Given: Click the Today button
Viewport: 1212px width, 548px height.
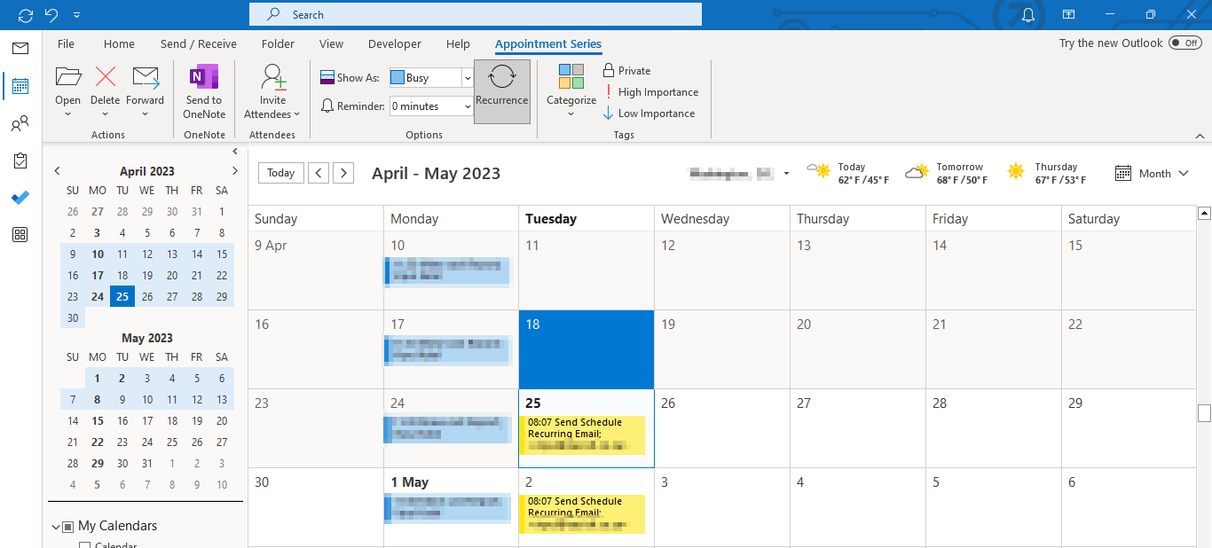Looking at the screenshot, I should [280, 172].
